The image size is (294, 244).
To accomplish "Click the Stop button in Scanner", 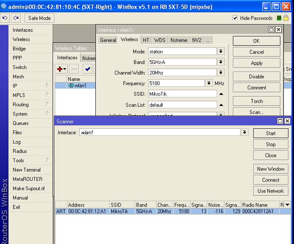I will tap(271, 144).
